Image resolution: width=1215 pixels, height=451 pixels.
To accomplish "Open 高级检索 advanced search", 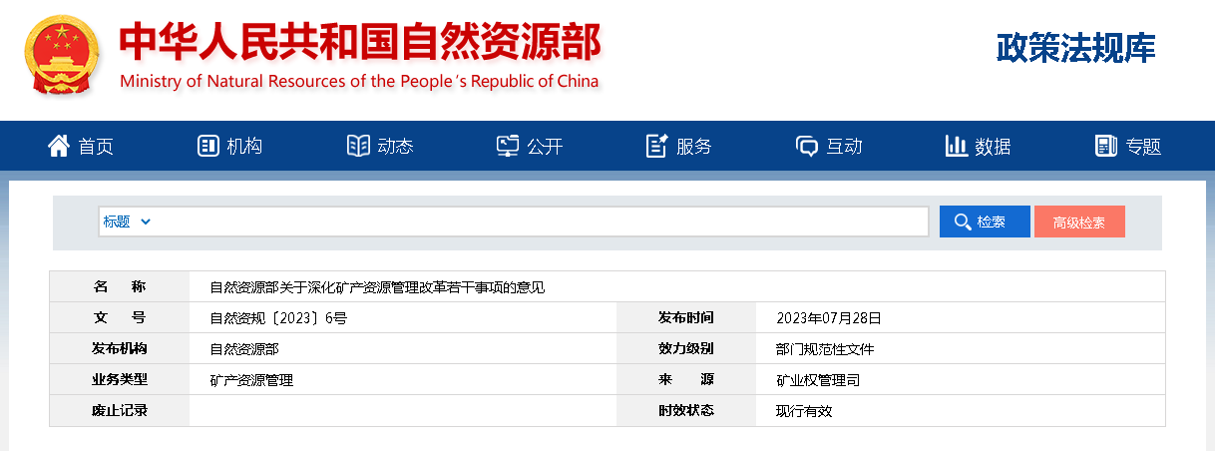I will pyautogui.click(x=1078, y=223).
